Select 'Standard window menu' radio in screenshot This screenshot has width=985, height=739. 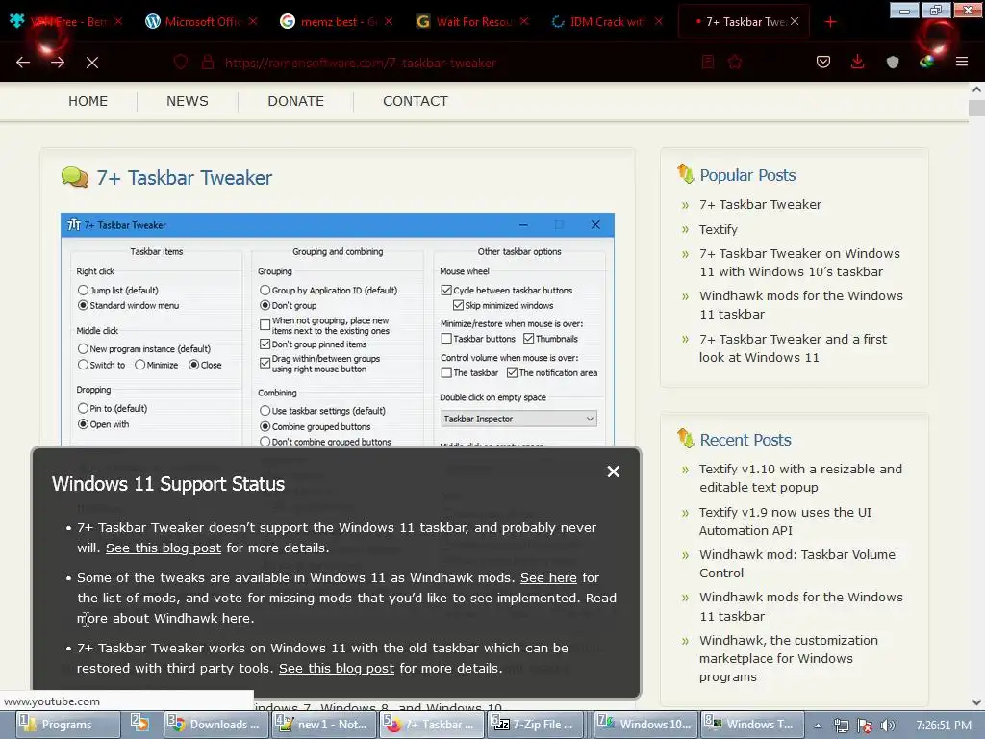pos(83,305)
